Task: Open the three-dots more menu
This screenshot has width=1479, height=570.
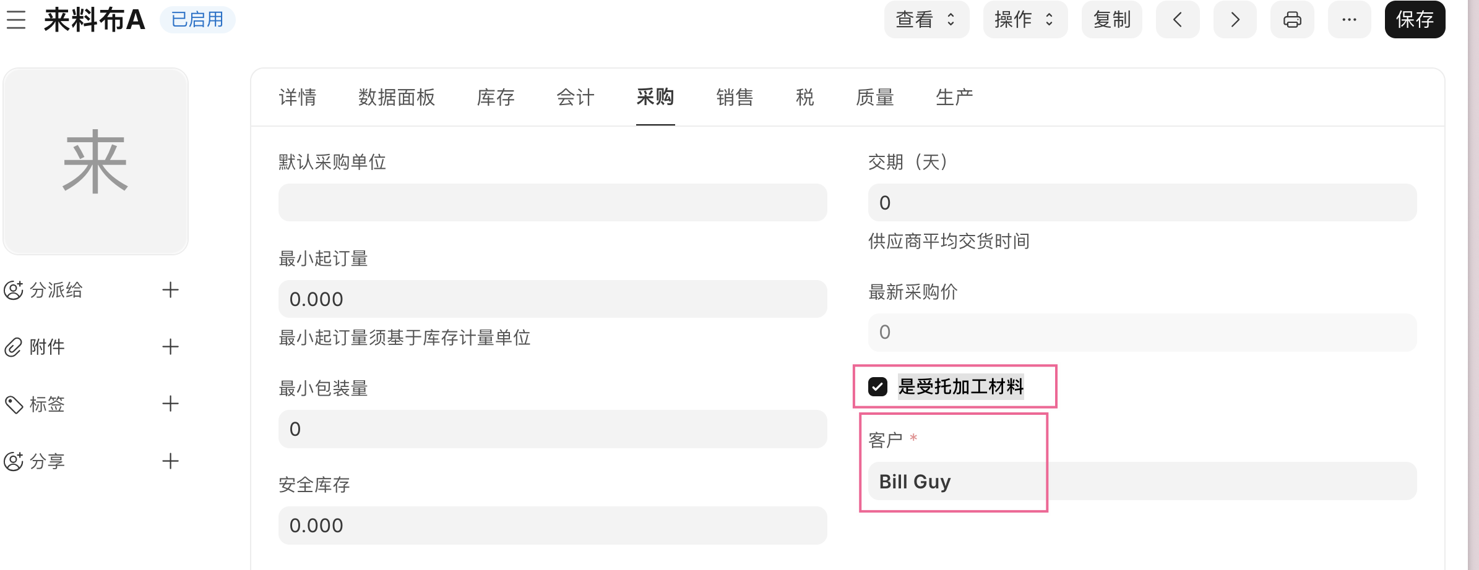Action: pos(1349,20)
